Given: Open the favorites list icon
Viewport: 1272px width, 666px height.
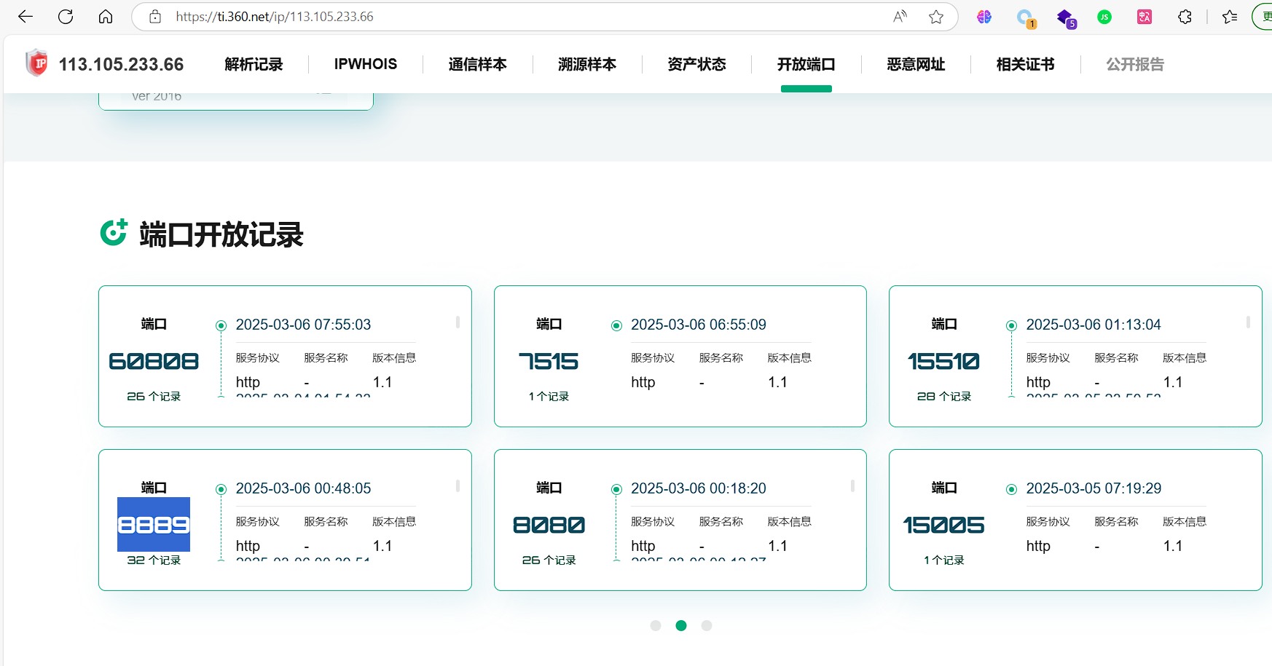Looking at the screenshot, I should pos(1230,17).
